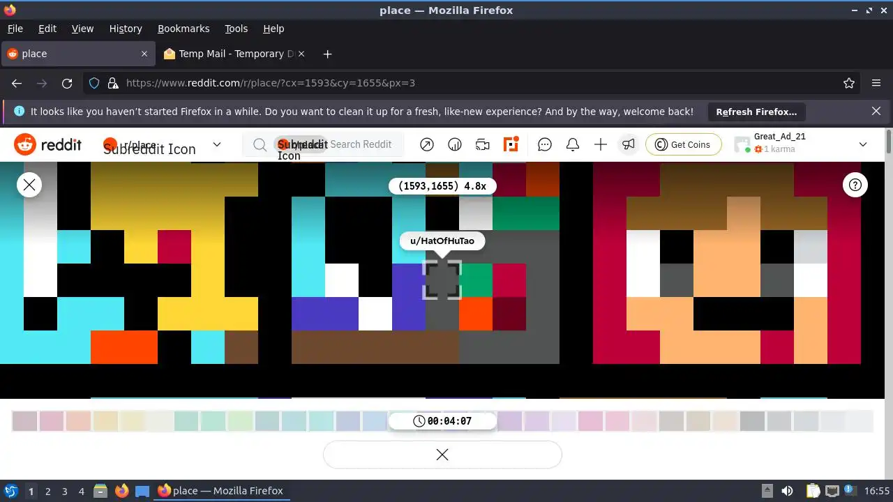Bookmark this page with the star icon

coord(849,83)
